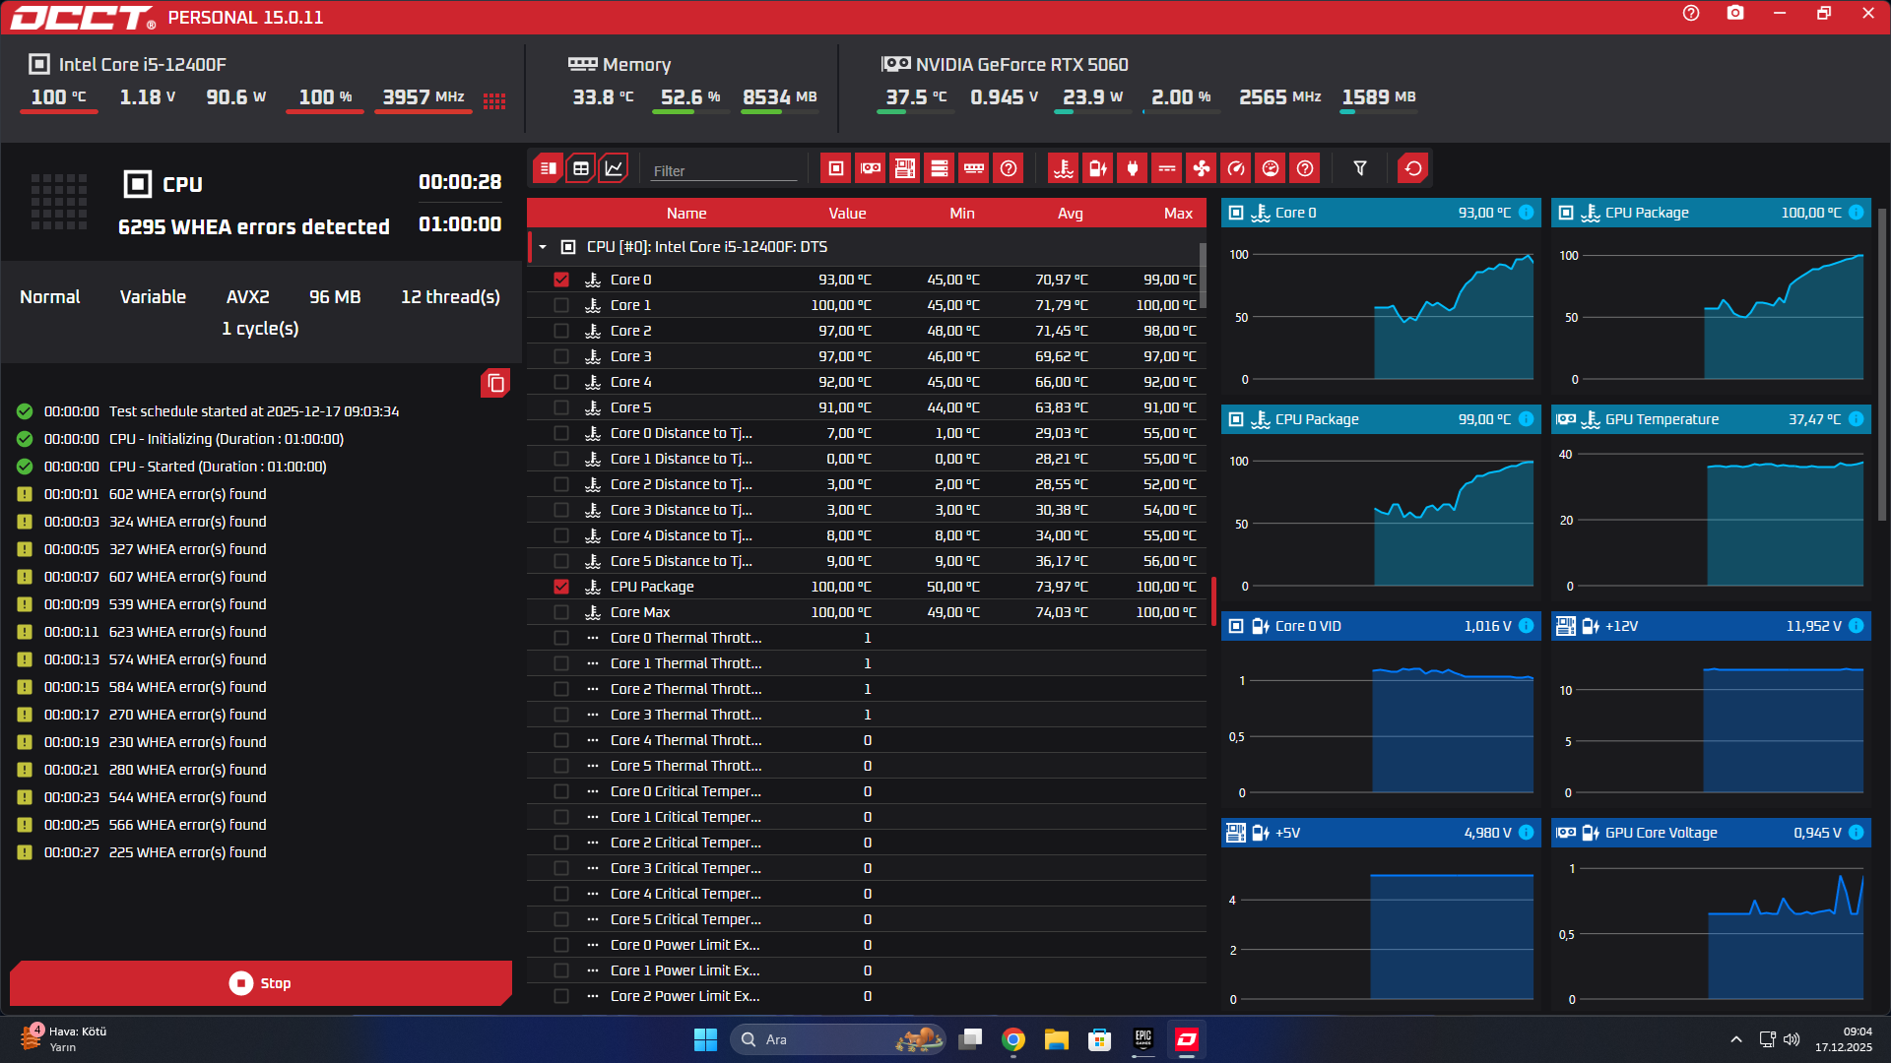Switch to graph view icon
Viewport: 1891px width, 1063px height.
614,168
